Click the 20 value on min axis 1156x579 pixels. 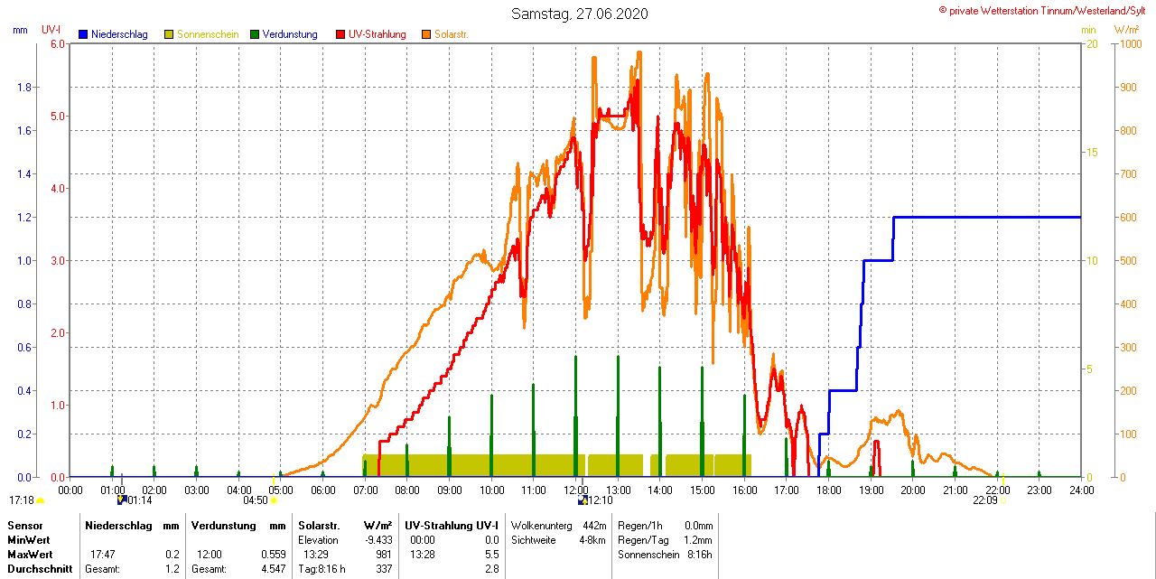[x=1091, y=44]
